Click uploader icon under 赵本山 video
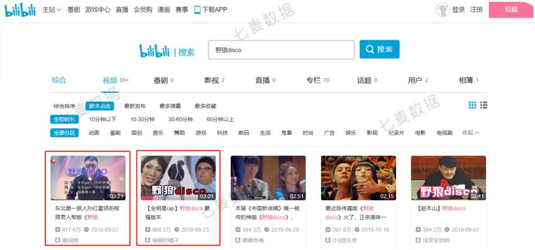Image resolution: width=535 pixels, height=250 pixels. 418,241
